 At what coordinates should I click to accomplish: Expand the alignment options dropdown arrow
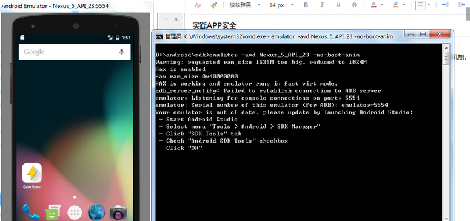[x=429, y=5]
